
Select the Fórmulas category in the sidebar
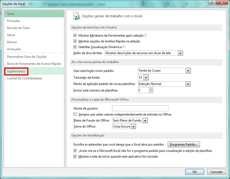[14, 21]
